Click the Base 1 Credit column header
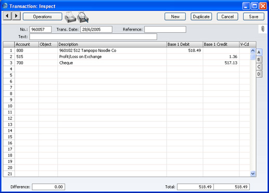Viewport: 269px width, 193px height. [x=221, y=45]
